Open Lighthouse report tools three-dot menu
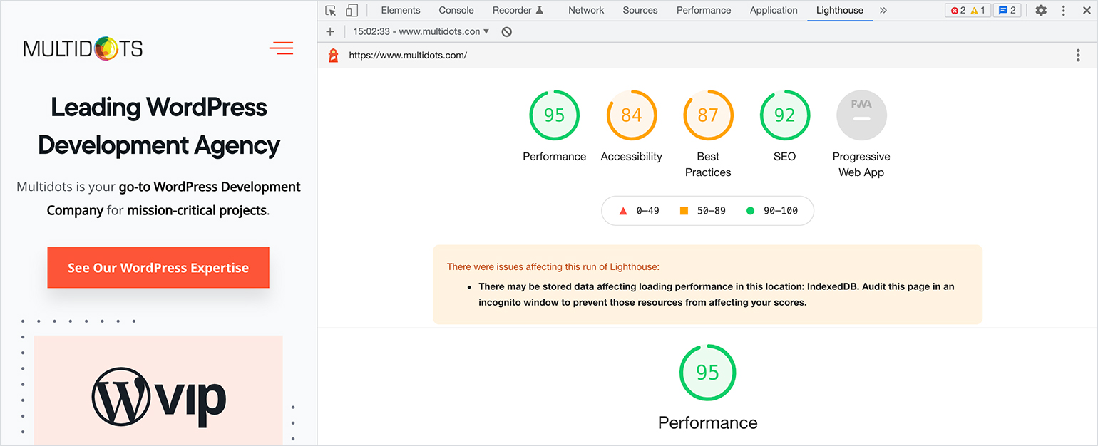1098x446 pixels. pos(1077,56)
